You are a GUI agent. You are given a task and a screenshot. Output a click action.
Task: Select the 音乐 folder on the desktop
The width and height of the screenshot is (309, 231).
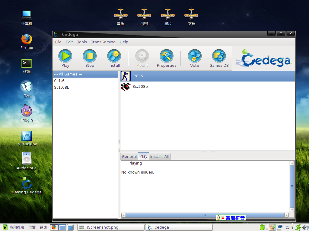[x=121, y=17]
